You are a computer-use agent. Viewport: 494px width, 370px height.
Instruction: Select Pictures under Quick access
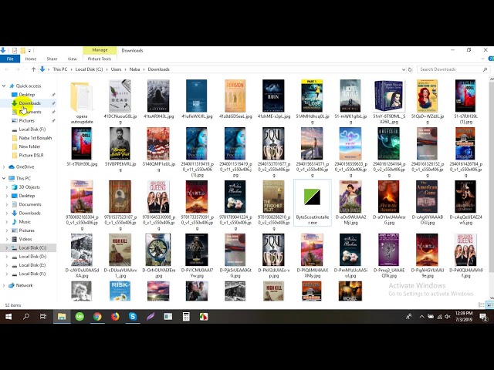click(x=26, y=120)
